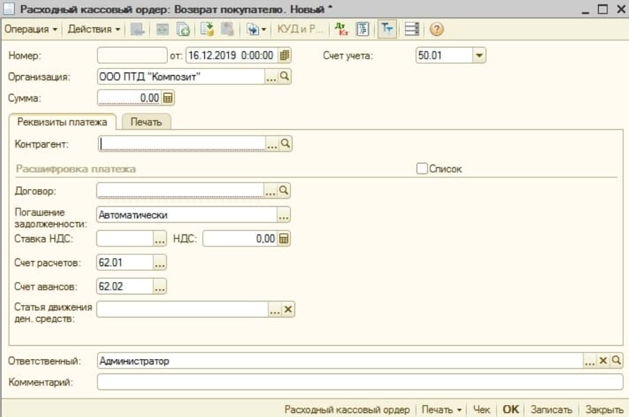Open the Печать dropdown in bottom bar

pos(441,410)
